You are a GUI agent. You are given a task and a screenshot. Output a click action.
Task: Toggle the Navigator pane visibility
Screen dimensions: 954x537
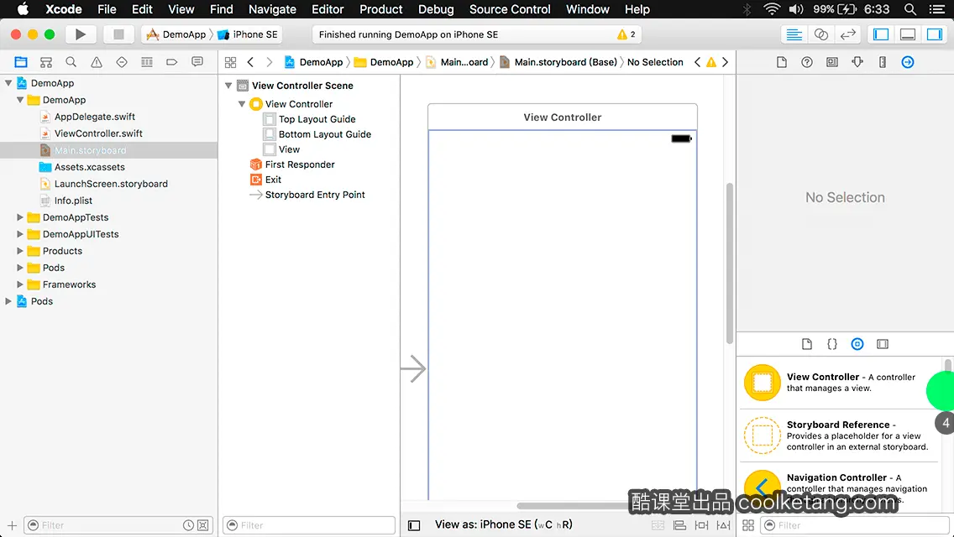click(881, 34)
